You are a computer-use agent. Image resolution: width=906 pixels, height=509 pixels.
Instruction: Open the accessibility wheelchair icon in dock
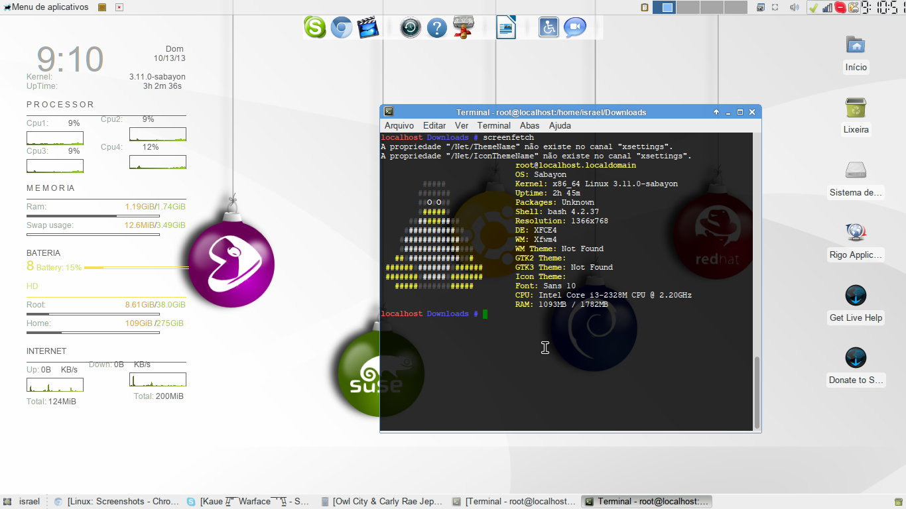click(x=549, y=27)
